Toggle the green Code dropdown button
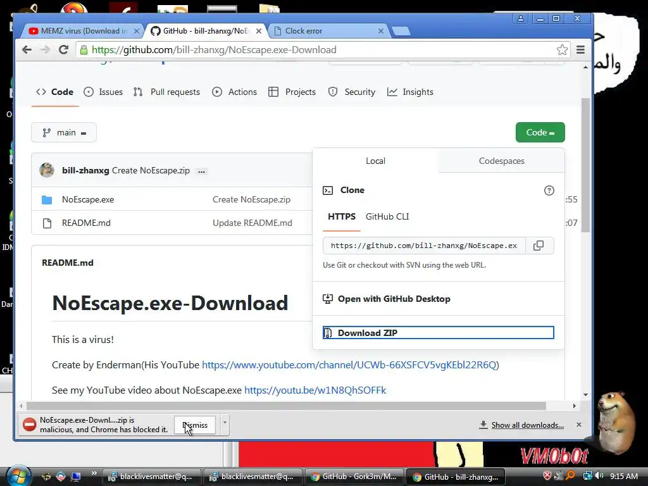648x486 pixels. click(540, 133)
